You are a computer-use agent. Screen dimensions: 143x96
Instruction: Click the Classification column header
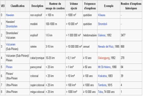tap(17, 6)
